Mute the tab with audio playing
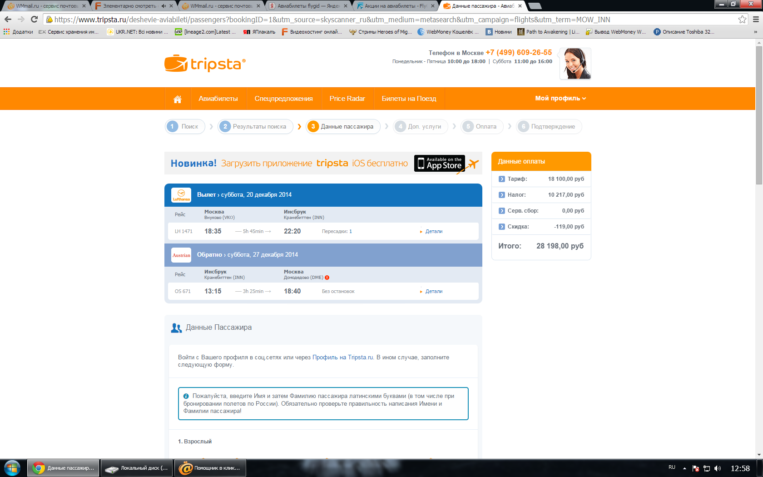 163,6
